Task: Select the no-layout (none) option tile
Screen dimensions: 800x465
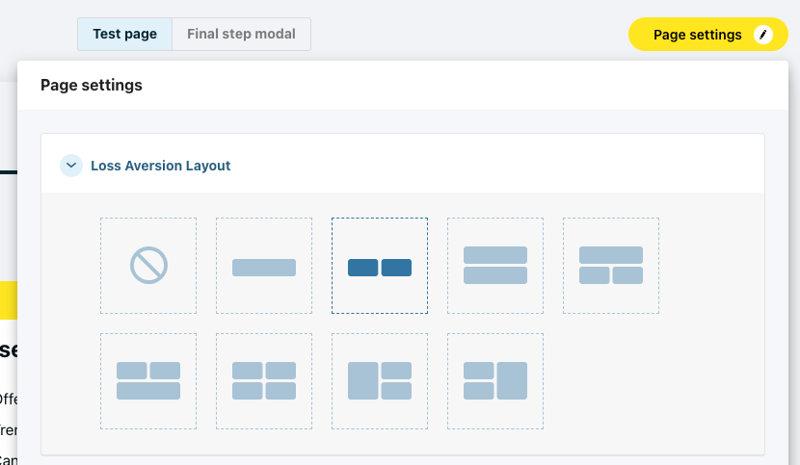Action: (148, 266)
